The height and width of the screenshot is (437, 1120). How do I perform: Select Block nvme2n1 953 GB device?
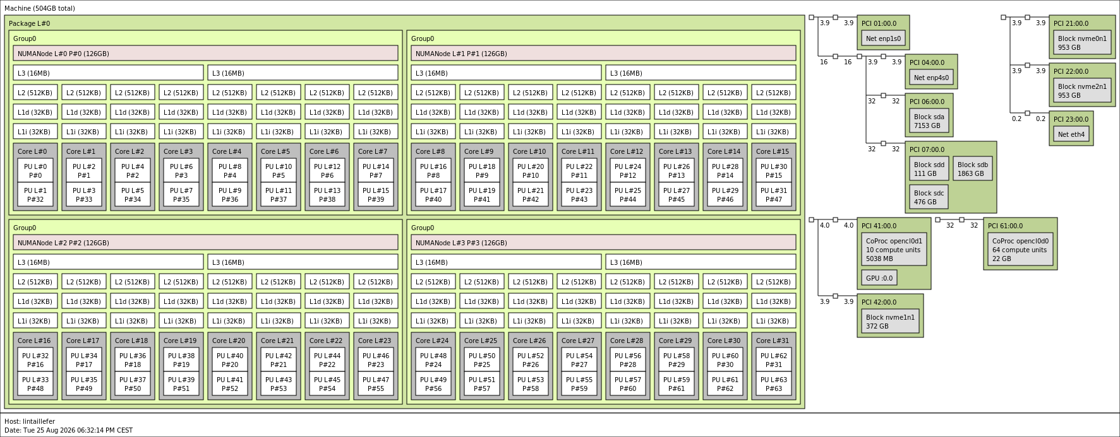tap(1082, 91)
